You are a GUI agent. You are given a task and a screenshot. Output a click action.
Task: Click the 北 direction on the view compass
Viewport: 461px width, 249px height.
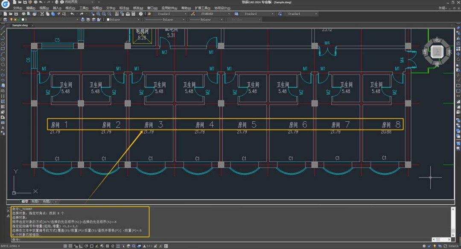point(437,40)
